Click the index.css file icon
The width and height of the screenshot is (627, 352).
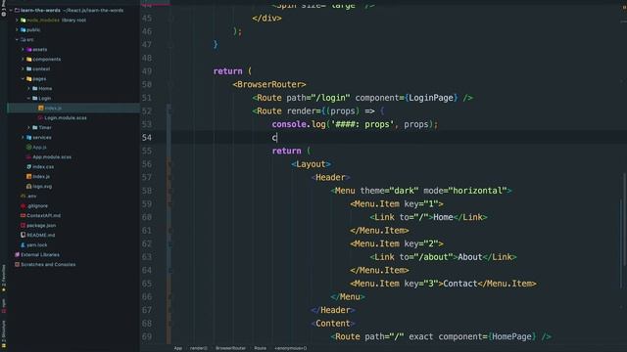tap(28, 166)
